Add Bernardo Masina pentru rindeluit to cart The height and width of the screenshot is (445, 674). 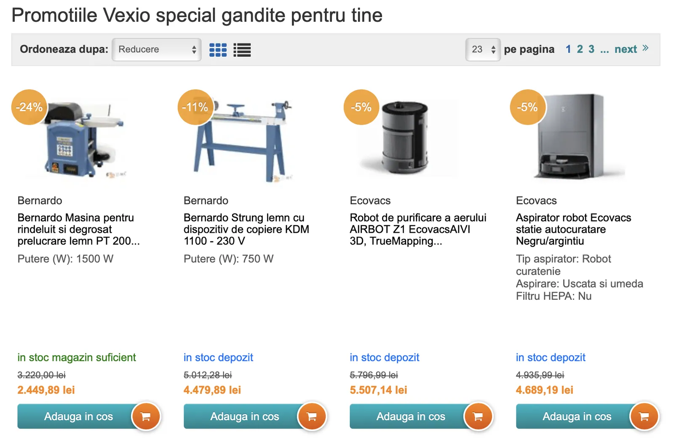tap(78, 416)
